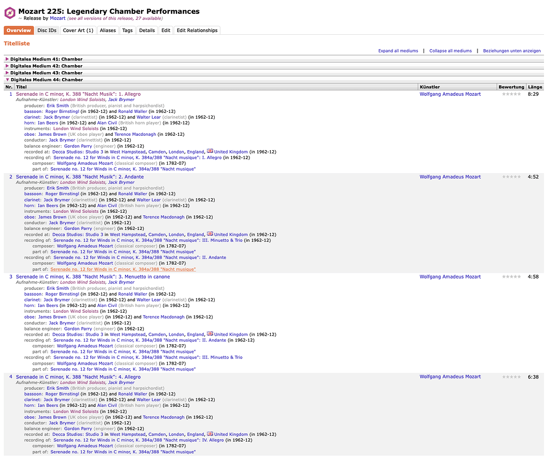This screenshot has height=456, width=547.
Task: Click the MusicBrainz release group icon
Action: 9,12
